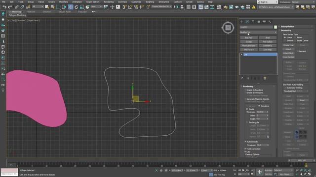316x177 pixels.
Task: Open the reference coordinate system dropdown
Action: [x=96, y=7]
